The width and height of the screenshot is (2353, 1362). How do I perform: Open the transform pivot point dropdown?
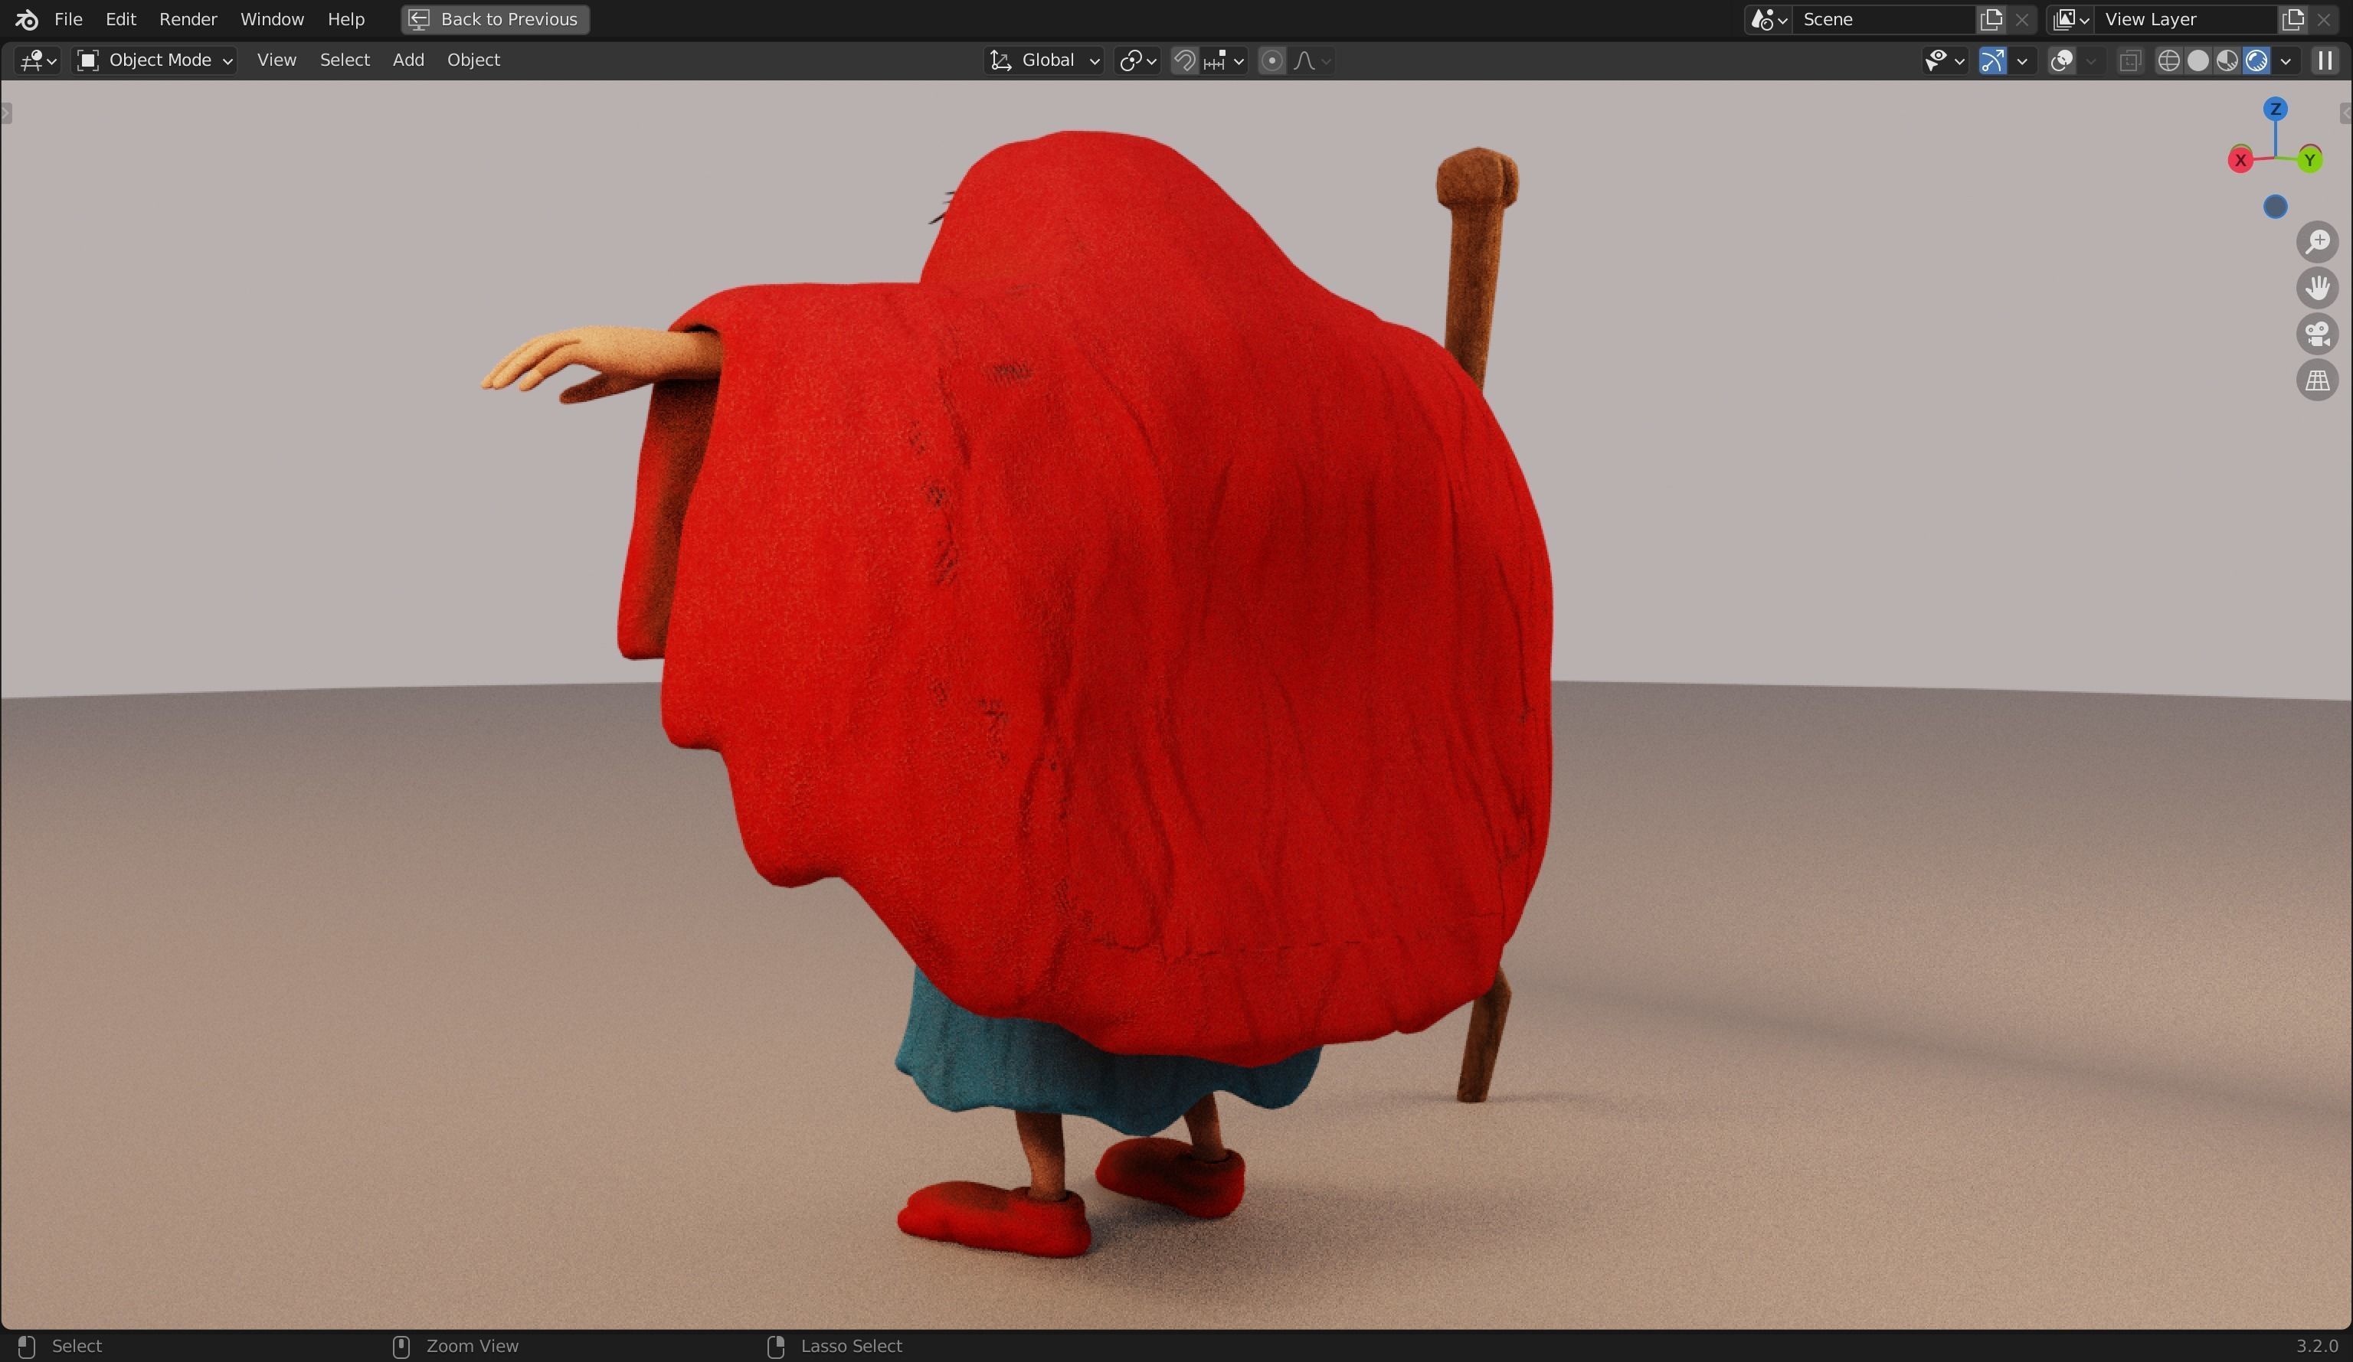coord(1137,60)
